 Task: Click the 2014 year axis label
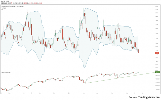[x=69, y=93]
